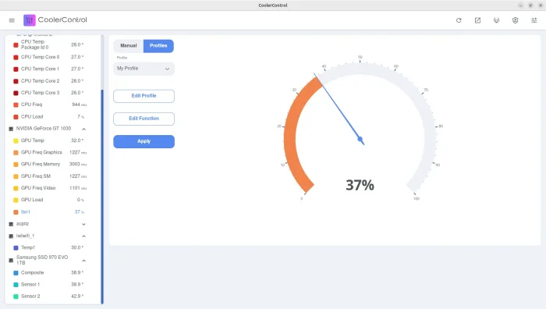Viewport: 546px width, 309px height.
Task: Select the CPU Load label
Action: pos(32,117)
